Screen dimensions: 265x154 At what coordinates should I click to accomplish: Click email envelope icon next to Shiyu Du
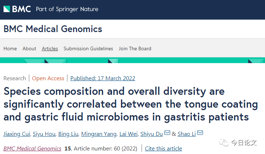tap(167, 133)
